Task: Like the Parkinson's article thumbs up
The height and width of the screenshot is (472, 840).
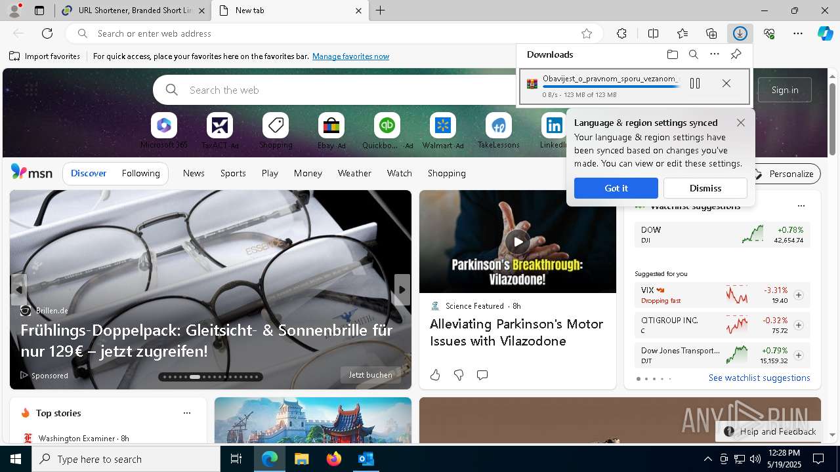Action: click(435, 375)
